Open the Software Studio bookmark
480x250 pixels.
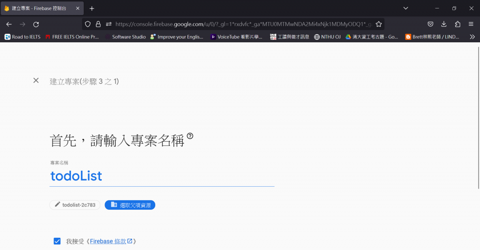pyautogui.click(x=126, y=37)
